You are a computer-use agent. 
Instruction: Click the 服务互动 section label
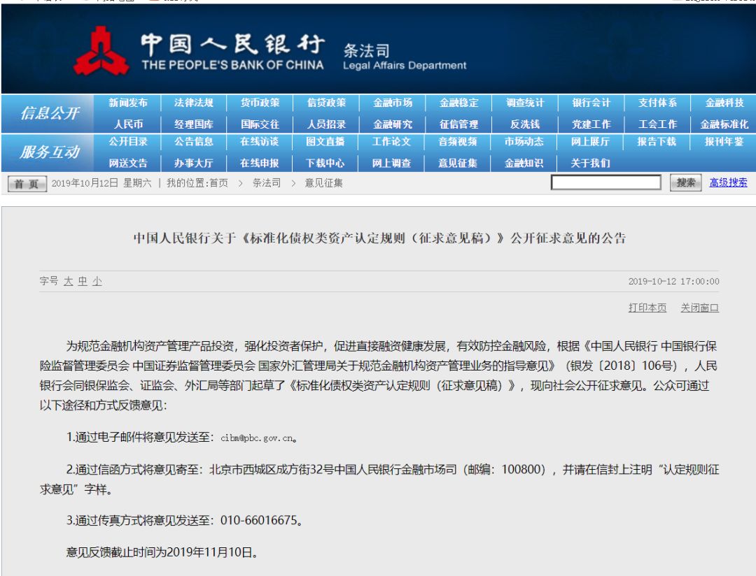pyautogui.click(x=50, y=152)
